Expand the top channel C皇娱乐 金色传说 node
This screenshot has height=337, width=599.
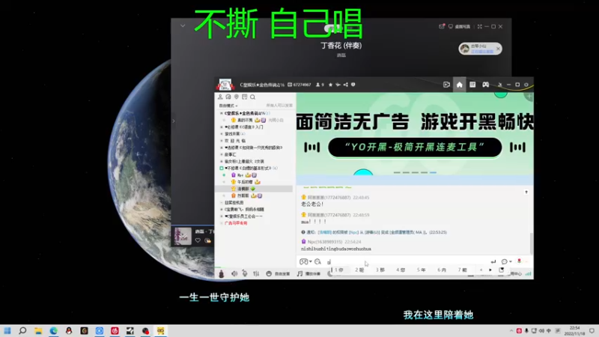click(x=221, y=114)
